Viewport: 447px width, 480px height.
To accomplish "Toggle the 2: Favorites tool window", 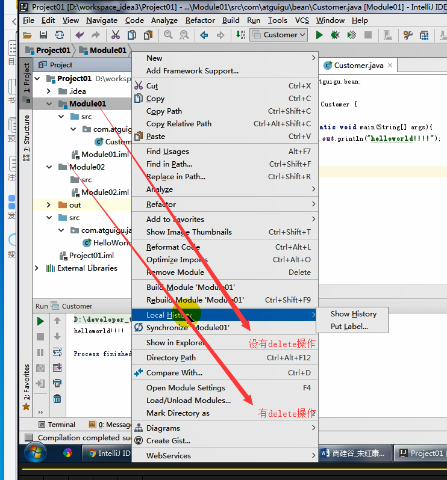I will click(x=27, y=386).
